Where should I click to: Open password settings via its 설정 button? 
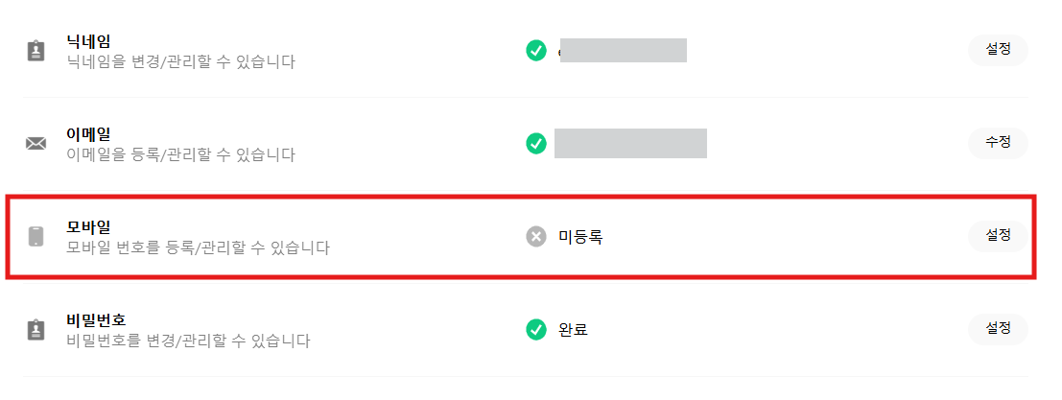click(998, 329)
